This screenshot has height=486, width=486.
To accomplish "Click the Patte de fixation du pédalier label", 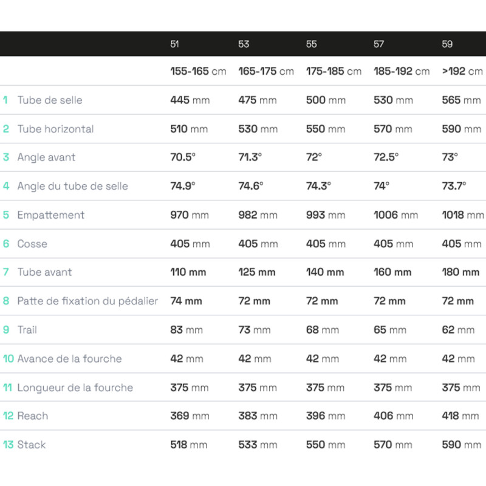I will tap(87, 301).
